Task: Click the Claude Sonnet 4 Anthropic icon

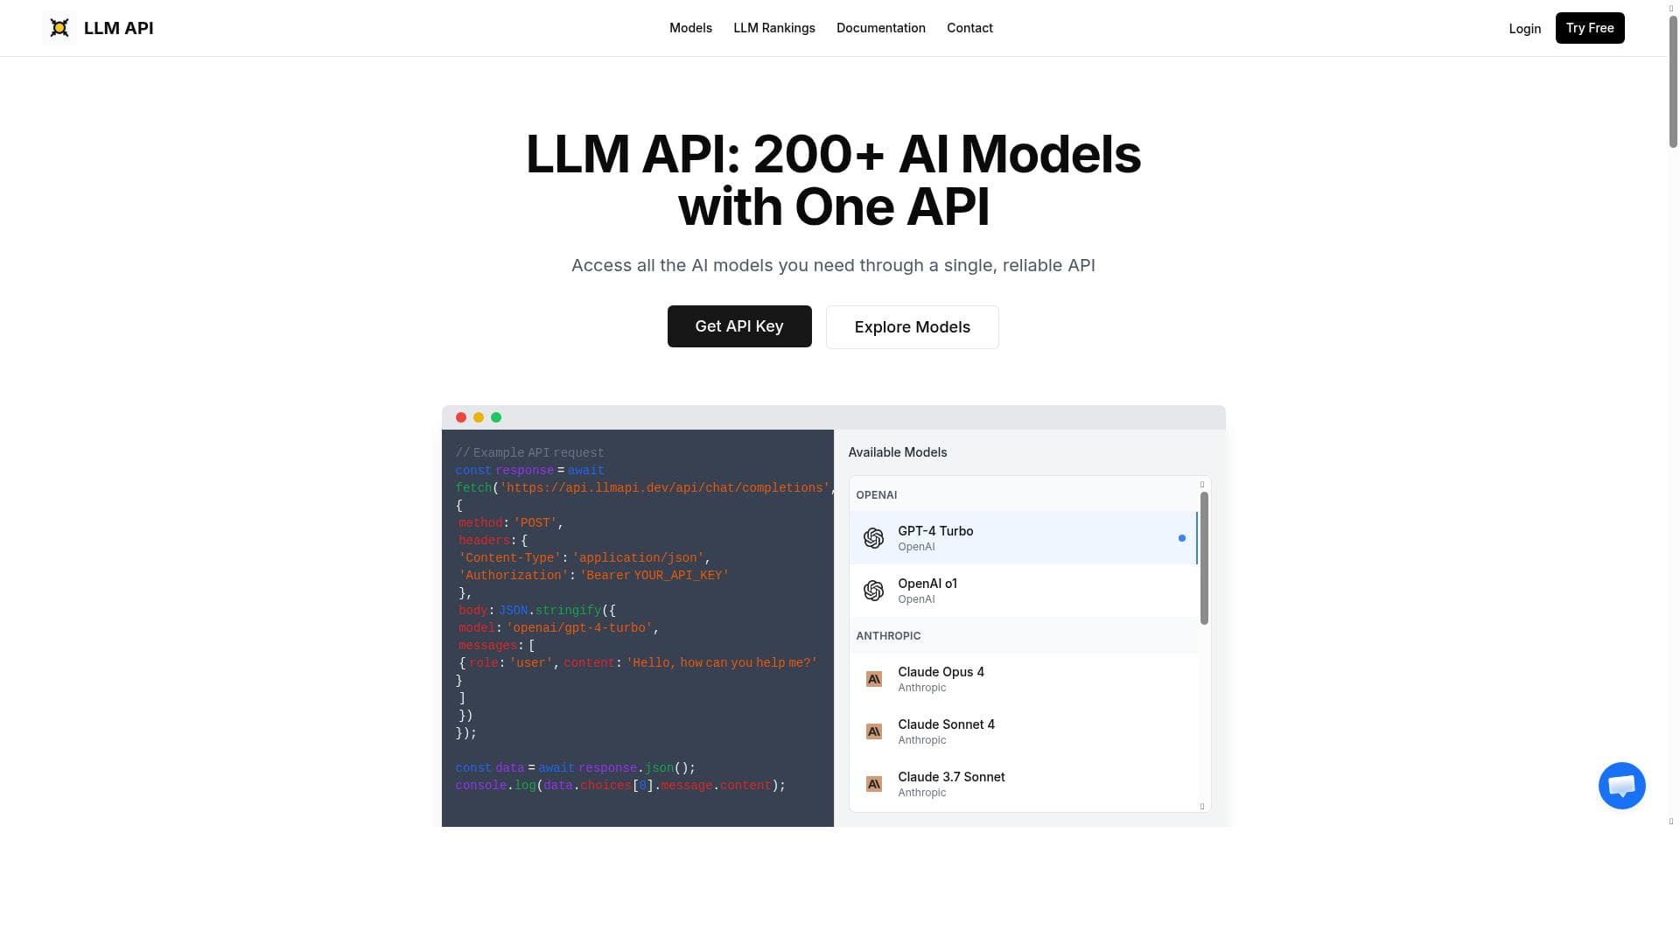Action: click(873, 731)
